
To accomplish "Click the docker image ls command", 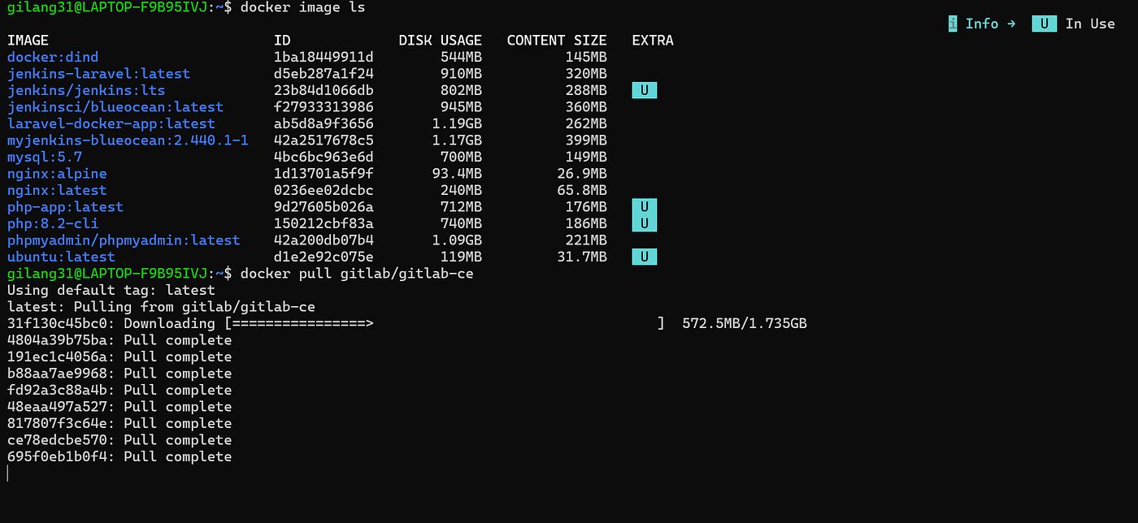I will (302, 7).
